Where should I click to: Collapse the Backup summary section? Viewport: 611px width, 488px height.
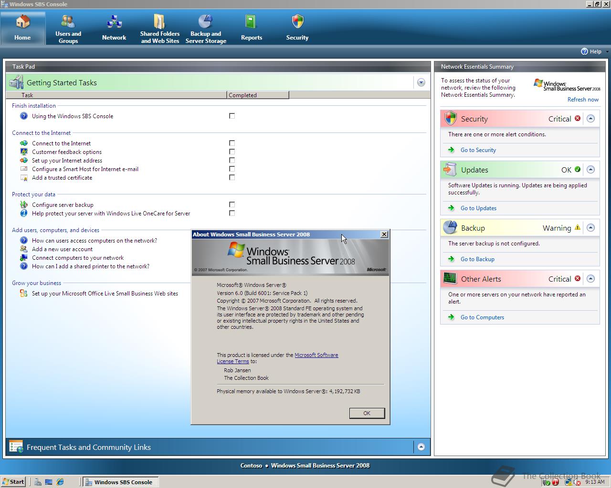pos(590,227)
